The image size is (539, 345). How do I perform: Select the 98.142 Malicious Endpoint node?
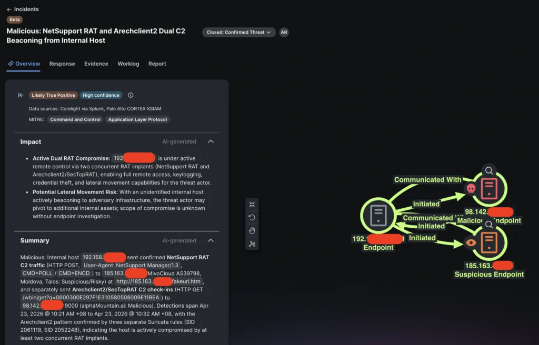pyautogui.click(x=489, y=189)
